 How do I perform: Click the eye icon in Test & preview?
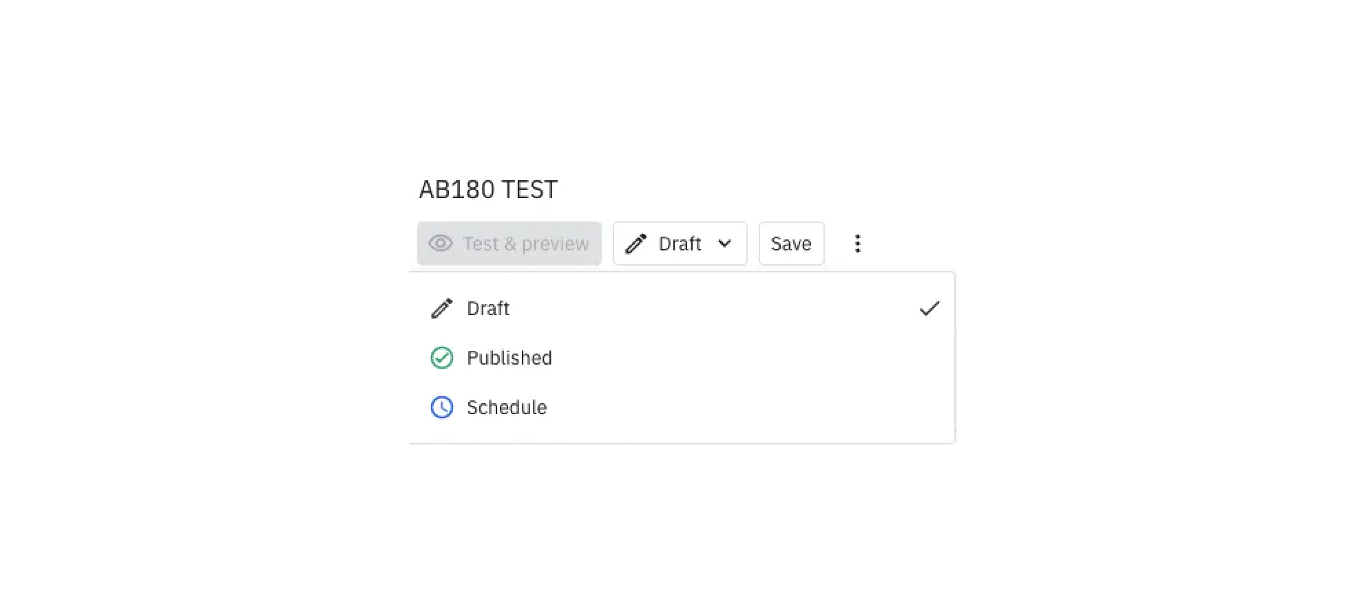tap(441, 244)
